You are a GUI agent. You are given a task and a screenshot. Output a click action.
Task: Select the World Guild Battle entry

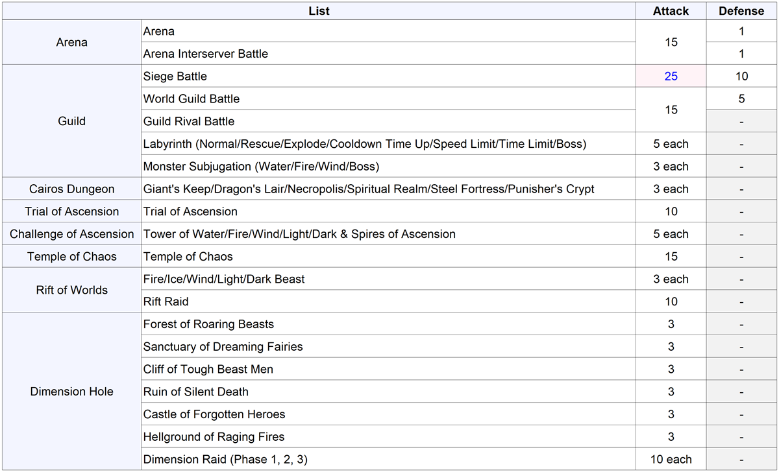click(192, 99)
